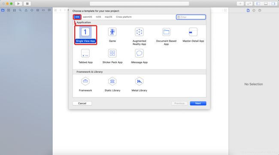Open the Find navigator magnifier

pos(20,10)
